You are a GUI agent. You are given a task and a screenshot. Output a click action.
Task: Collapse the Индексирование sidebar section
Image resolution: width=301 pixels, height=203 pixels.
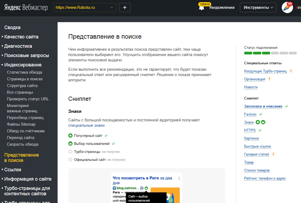coord(23,65)
